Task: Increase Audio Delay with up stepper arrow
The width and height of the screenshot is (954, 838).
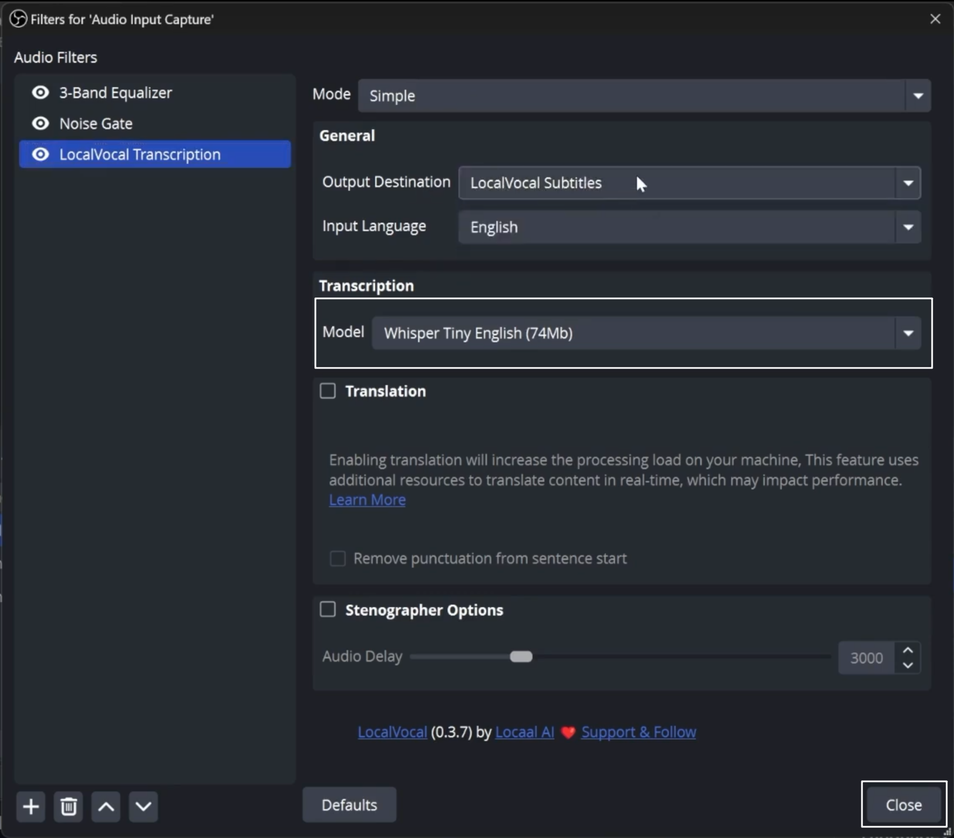Action: (x=907, y=650)
